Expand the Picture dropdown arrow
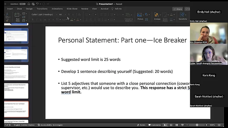The image size is (228, 128). click(143, 15)
